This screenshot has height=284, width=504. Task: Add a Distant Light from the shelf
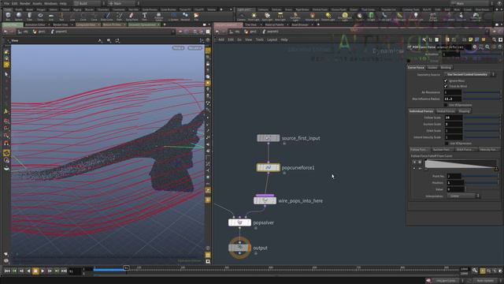point(328,17)
